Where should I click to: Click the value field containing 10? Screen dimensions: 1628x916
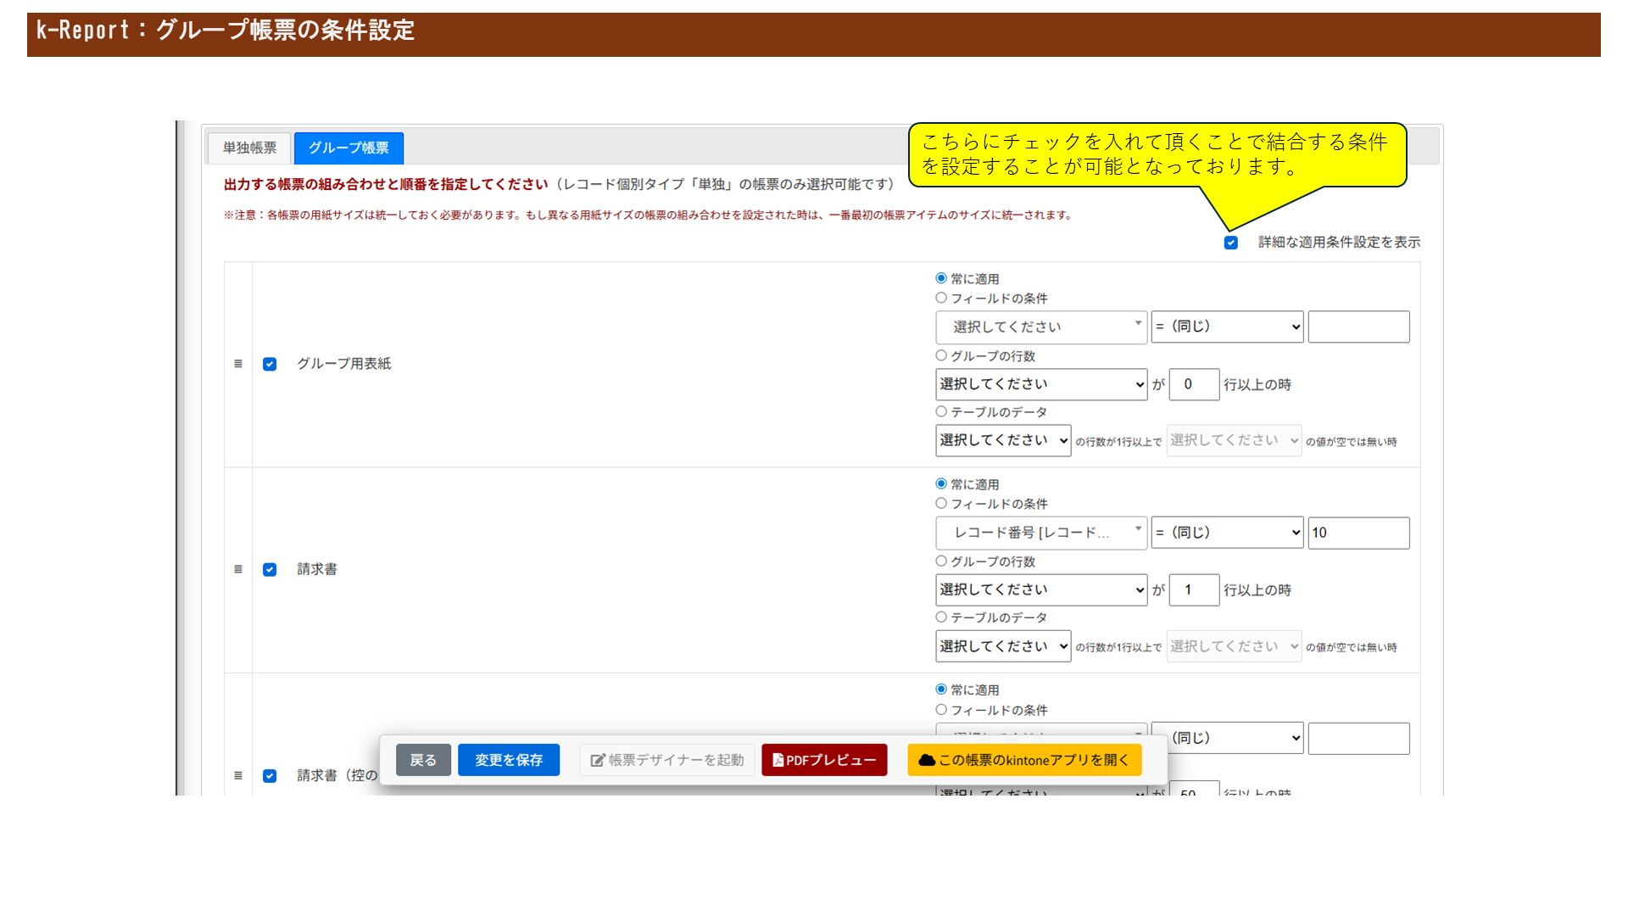[1358, 533]
